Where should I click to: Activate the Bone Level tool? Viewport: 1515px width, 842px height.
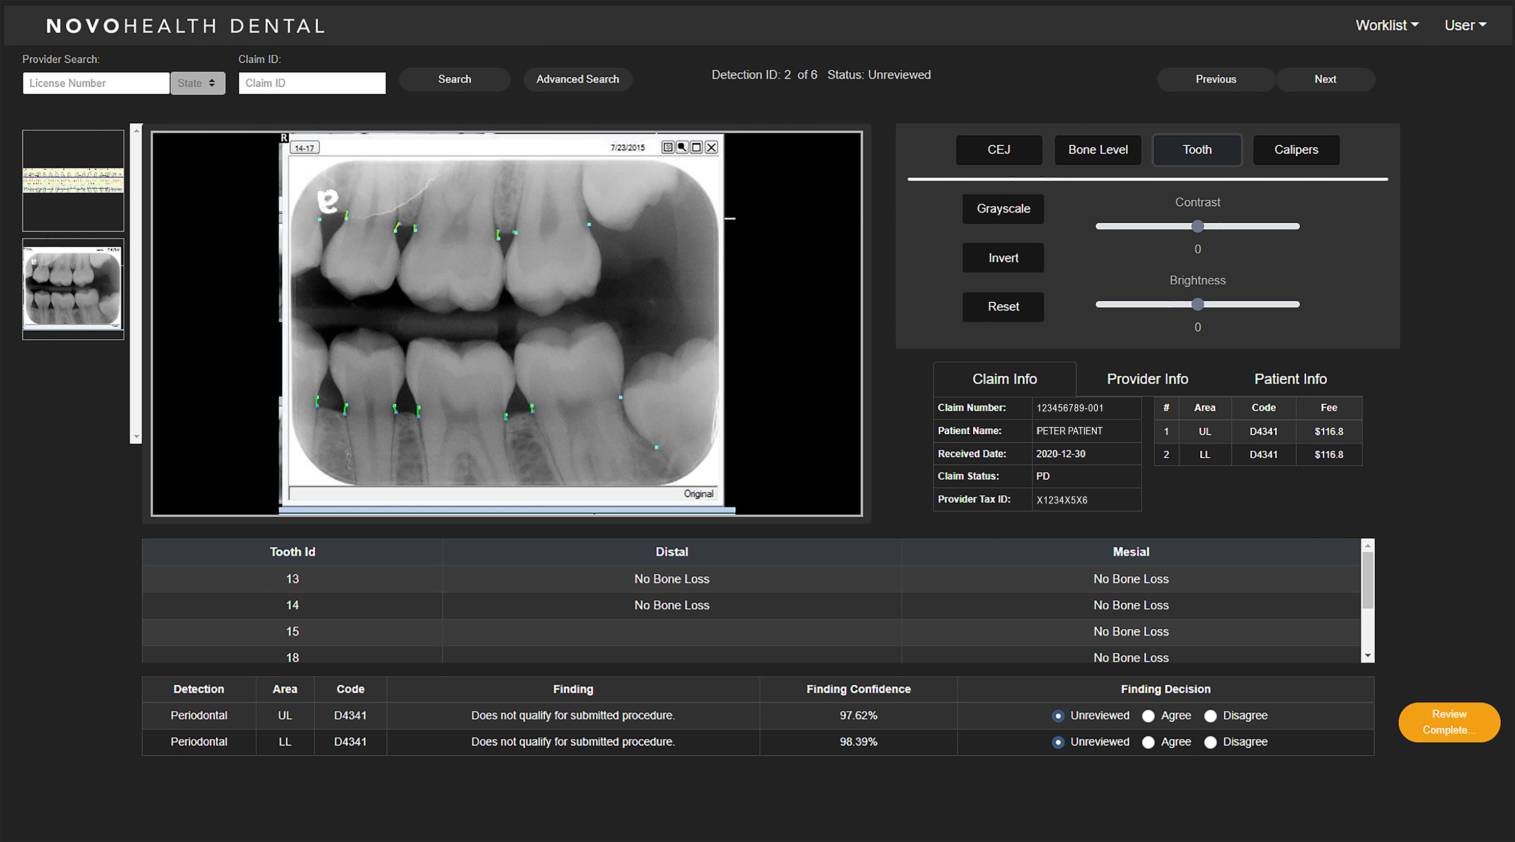1097,150
